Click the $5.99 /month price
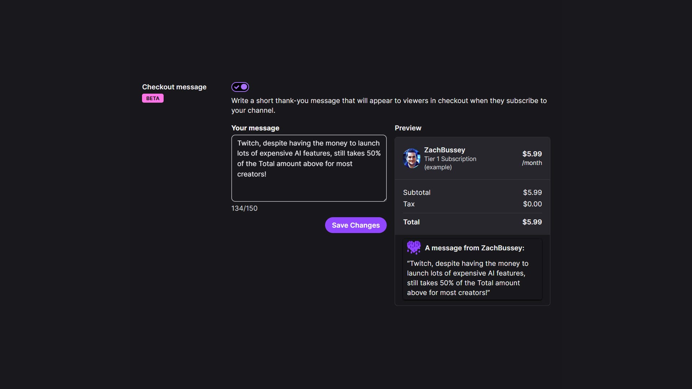Image resolution: width=692 pixels, height=389 pixels. click(x=532, y=158)
